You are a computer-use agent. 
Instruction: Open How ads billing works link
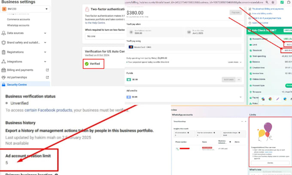coord(262,14)
